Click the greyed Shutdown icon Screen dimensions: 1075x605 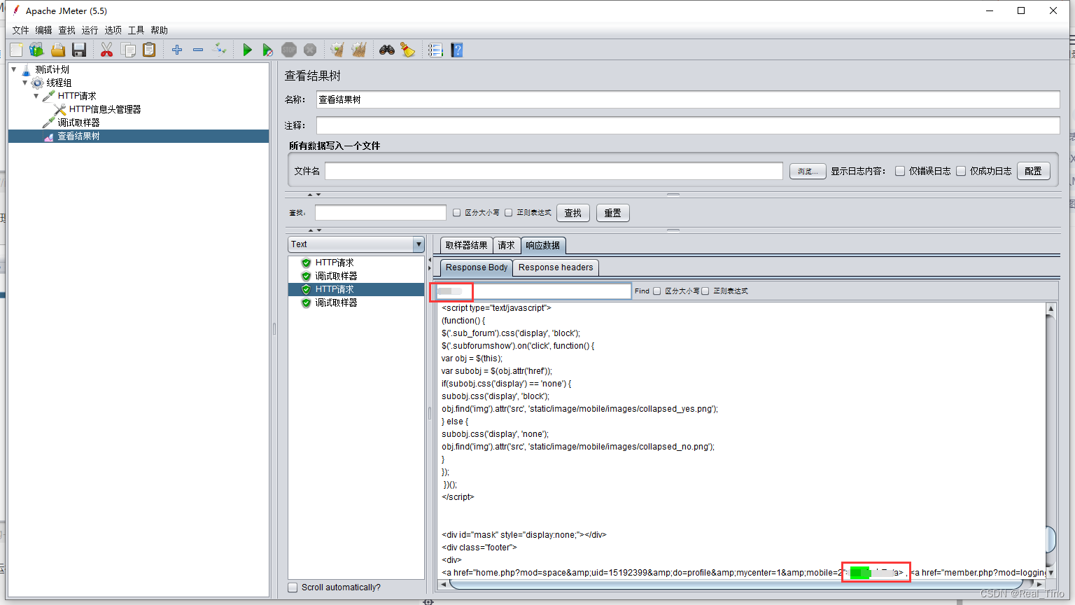point(310,50)
